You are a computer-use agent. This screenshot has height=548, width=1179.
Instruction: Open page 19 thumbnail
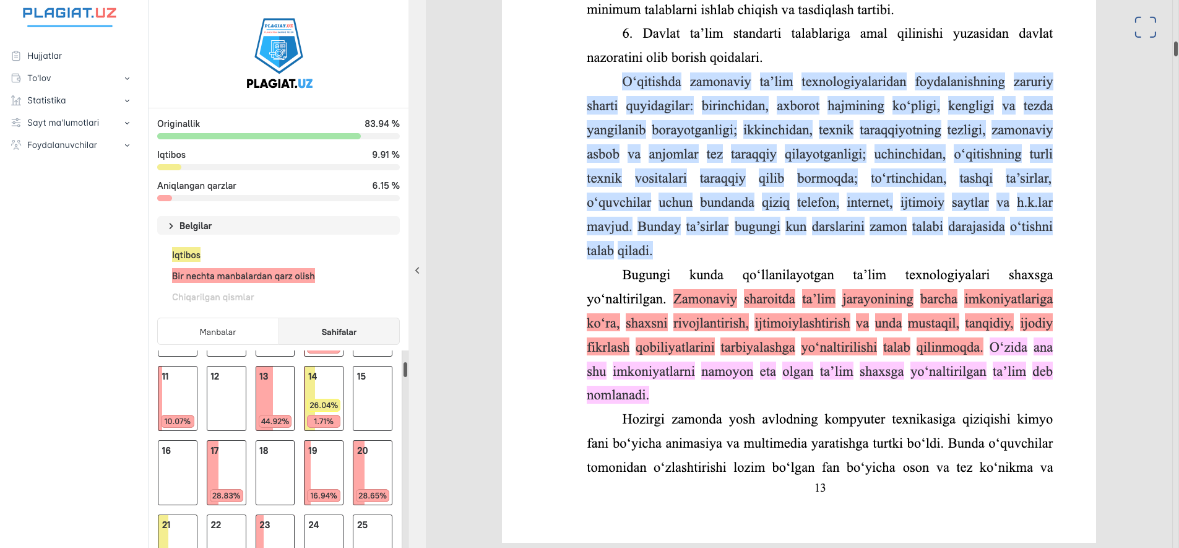click(324, 472)
